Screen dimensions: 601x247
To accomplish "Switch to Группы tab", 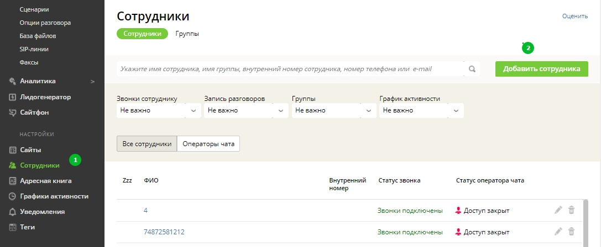I will (187, 34).
